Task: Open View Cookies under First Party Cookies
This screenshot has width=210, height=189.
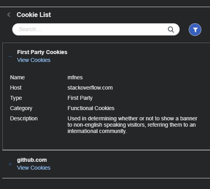Action: 34,60
